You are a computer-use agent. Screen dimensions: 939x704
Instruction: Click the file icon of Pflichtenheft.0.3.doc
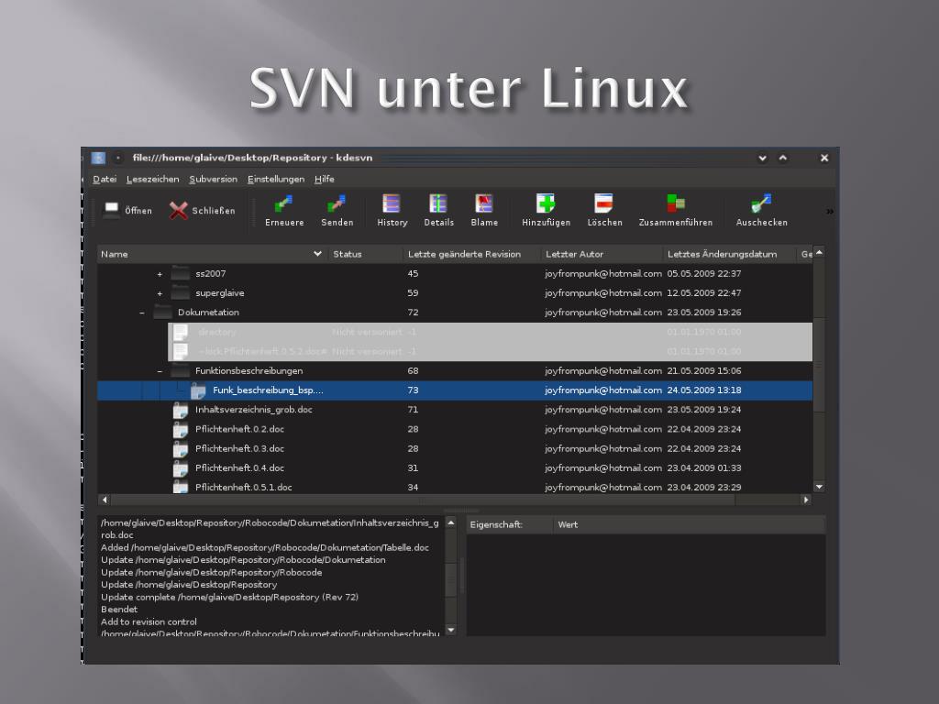click(181, 449)
